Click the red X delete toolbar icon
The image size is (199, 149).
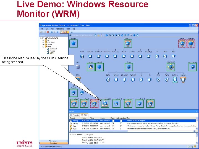tap(48, 32)
